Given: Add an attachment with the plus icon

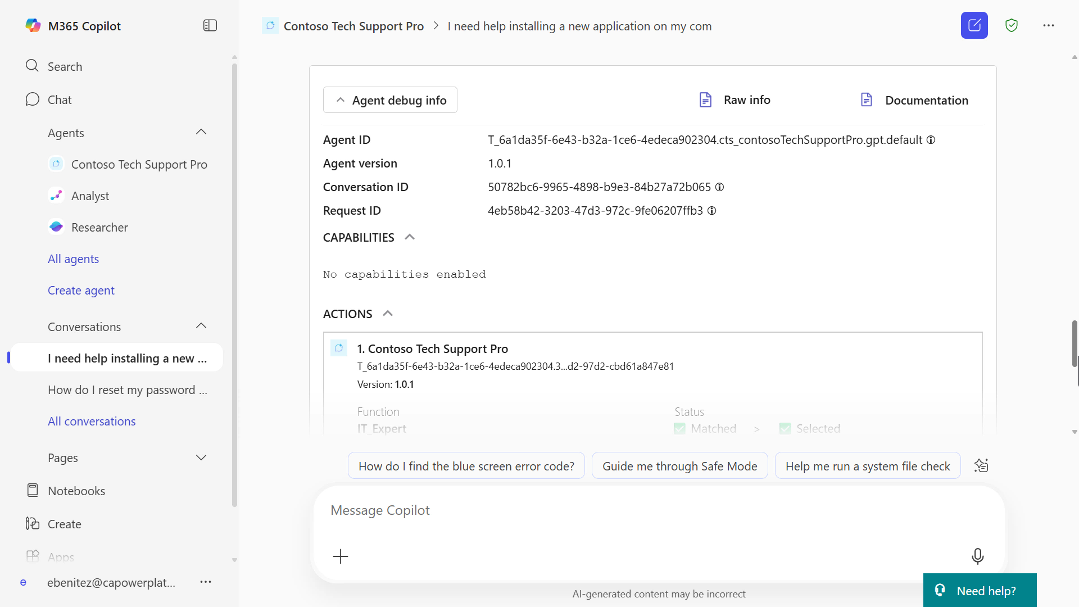Looking at the screenshot, I should pyautogui.click(x=341, y=556).
